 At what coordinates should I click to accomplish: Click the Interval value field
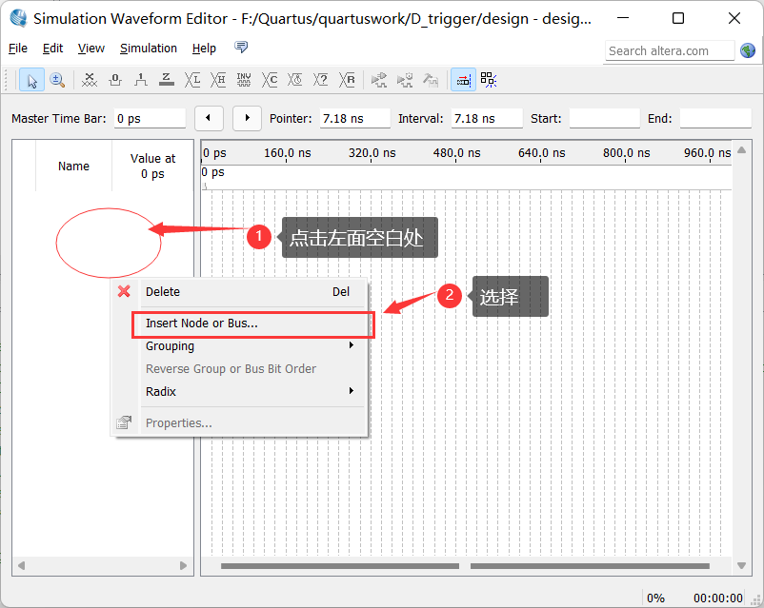tap(486, 118)
